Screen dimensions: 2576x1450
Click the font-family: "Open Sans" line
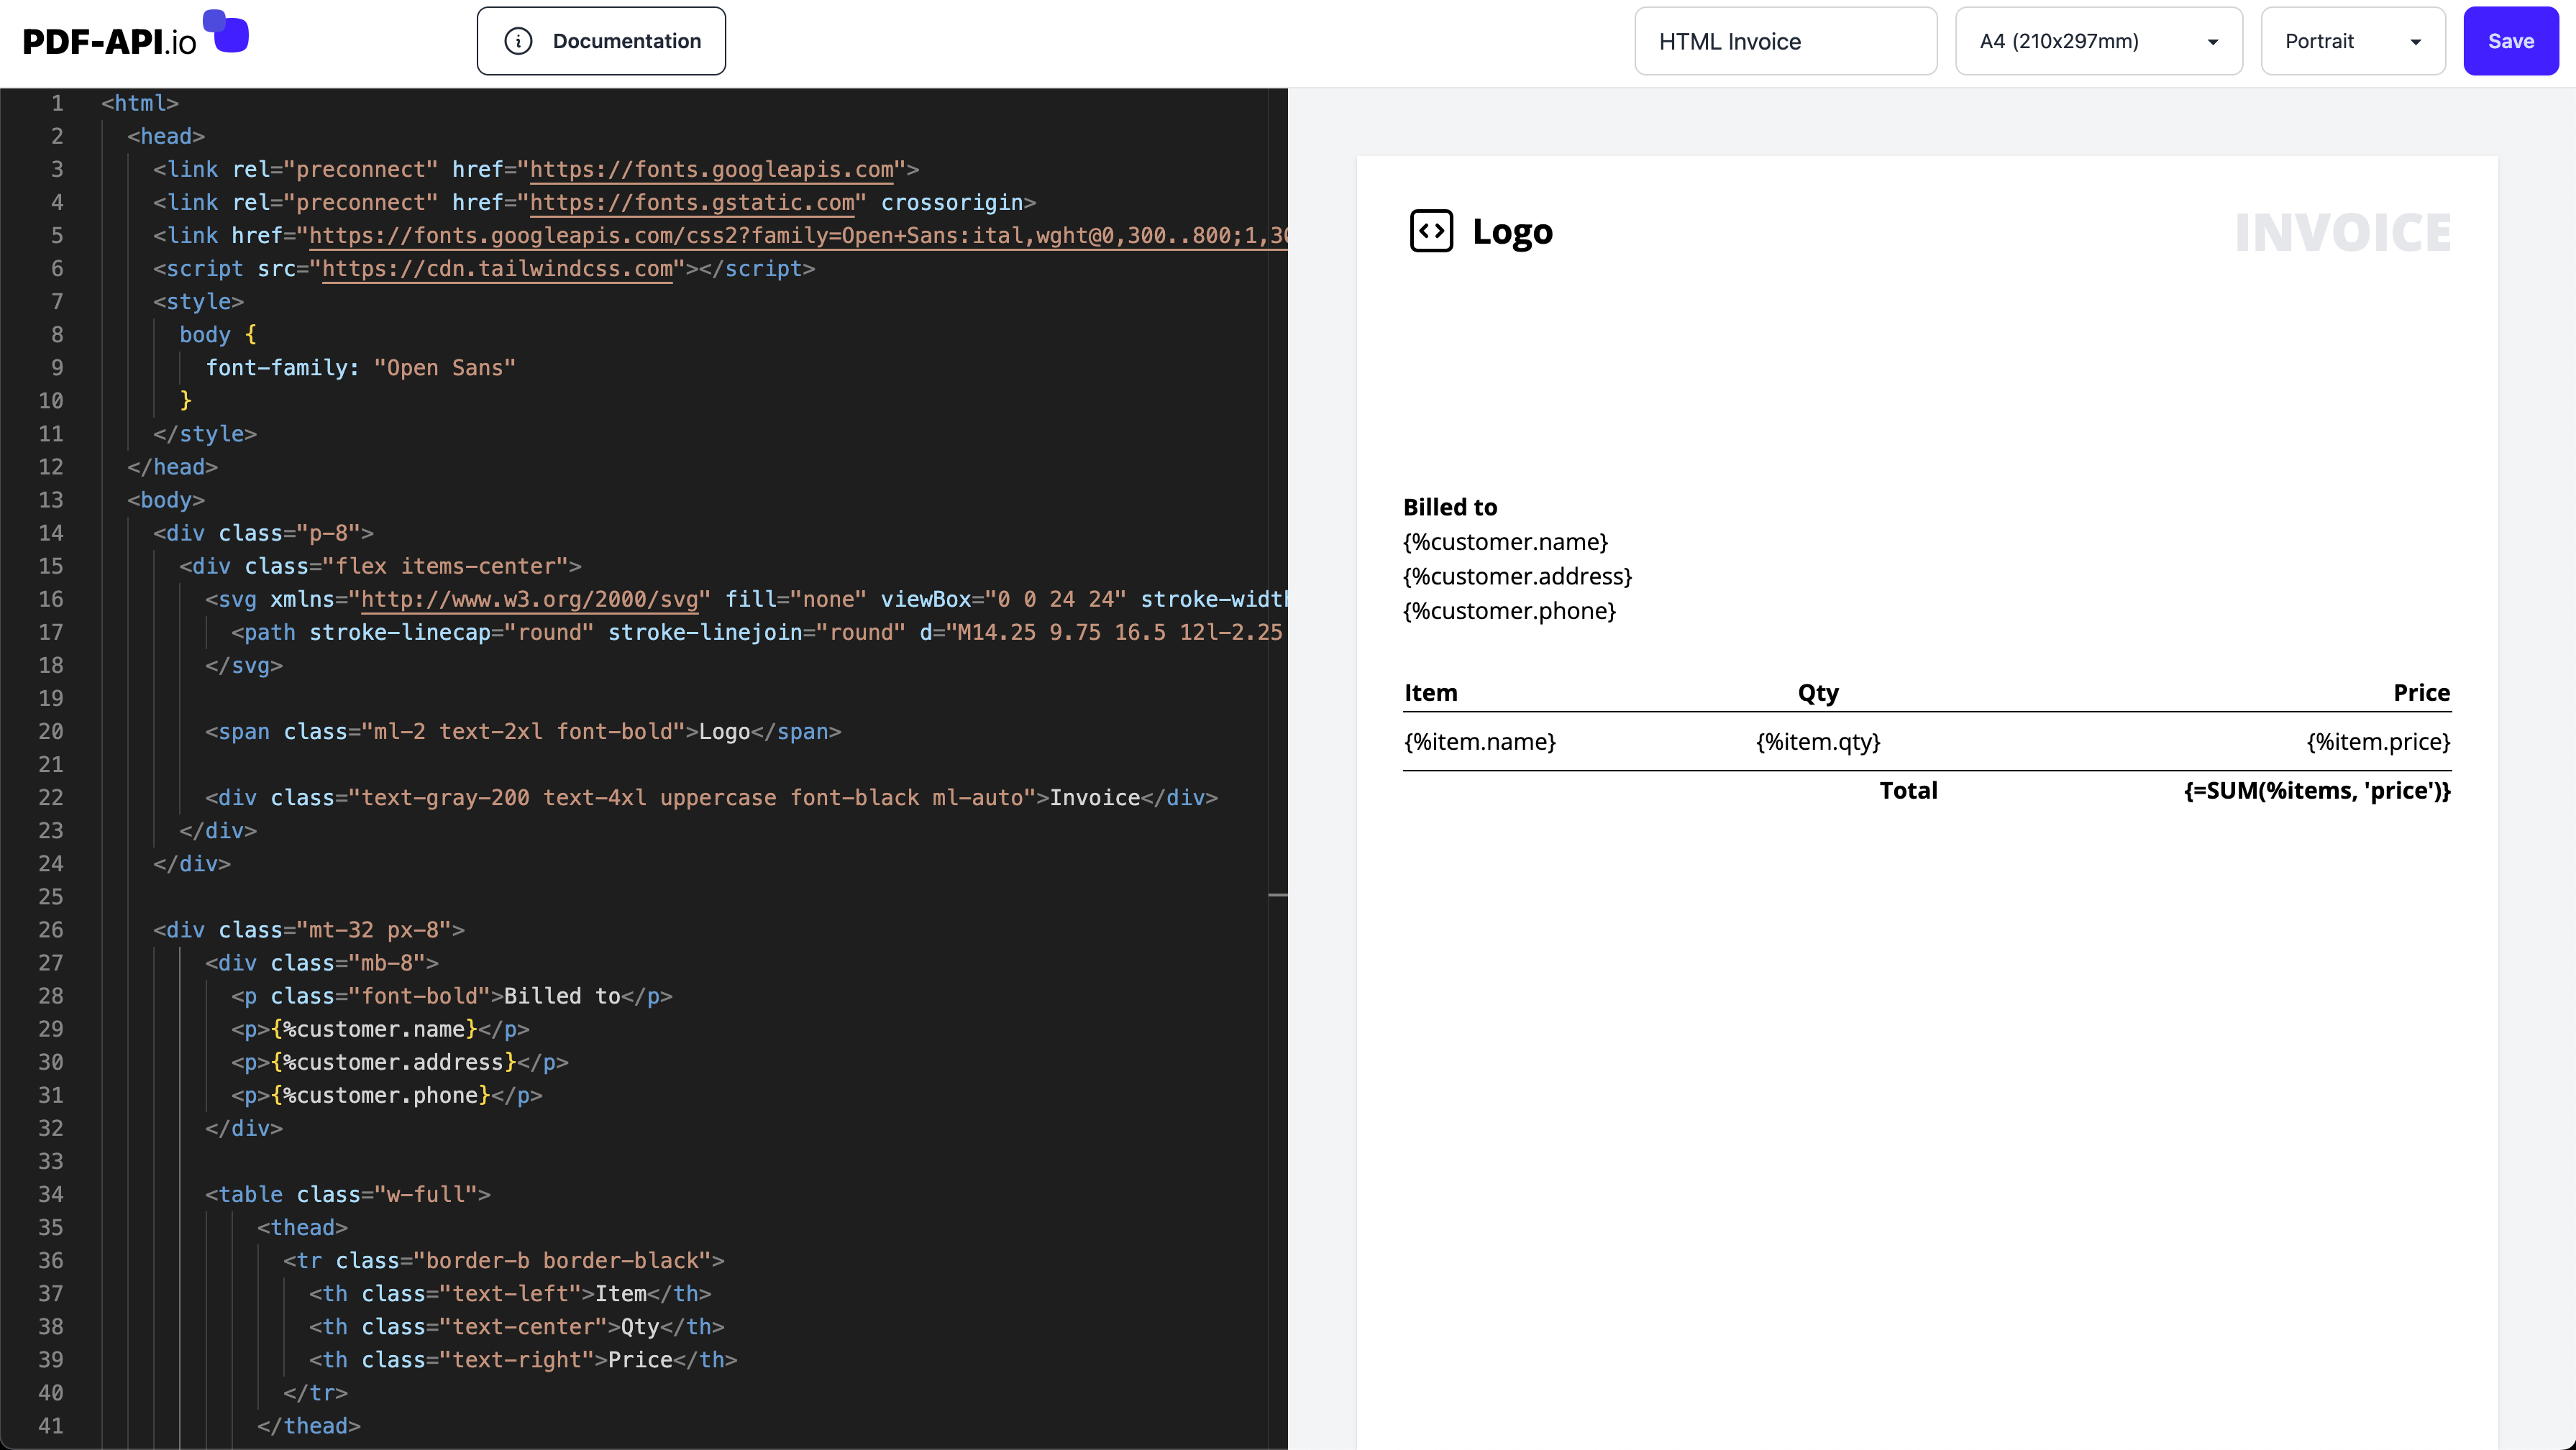[361, 368]
